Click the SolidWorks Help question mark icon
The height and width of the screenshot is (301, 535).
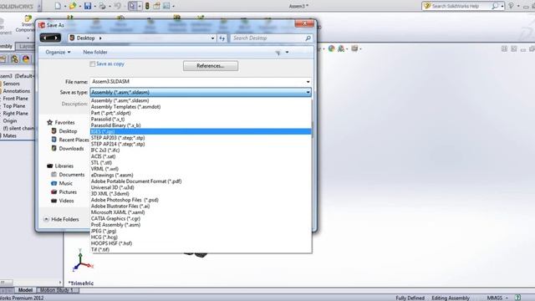click(x=511, y=6)
